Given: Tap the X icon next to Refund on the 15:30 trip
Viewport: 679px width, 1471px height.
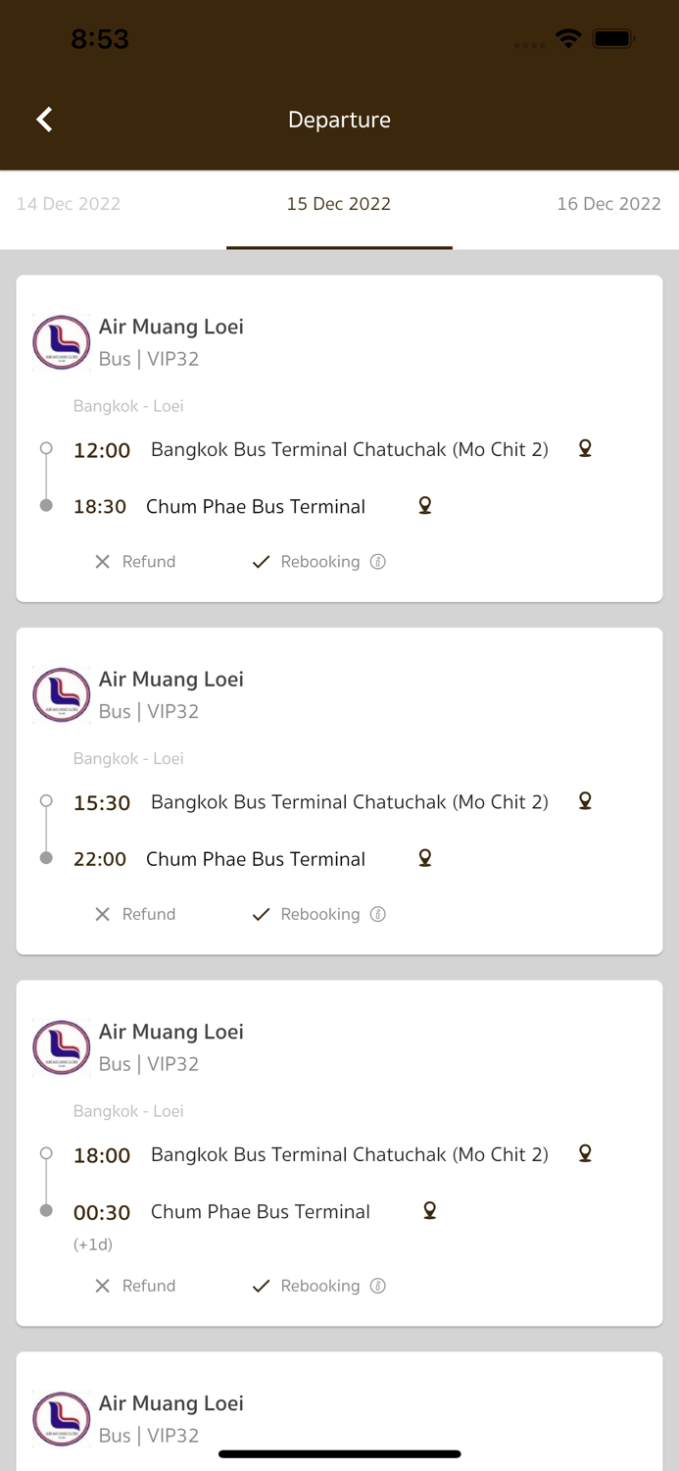Looking at the screenshot, I should coord(102,913).
